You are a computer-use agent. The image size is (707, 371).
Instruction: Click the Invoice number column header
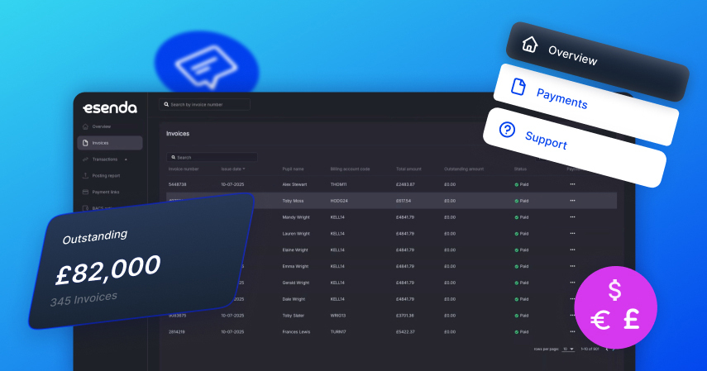[184, 169]
